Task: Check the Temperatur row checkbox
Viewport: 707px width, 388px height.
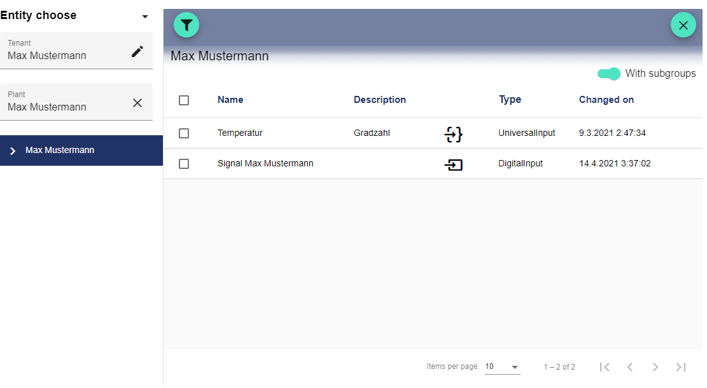Action: (x=184, y=133)
